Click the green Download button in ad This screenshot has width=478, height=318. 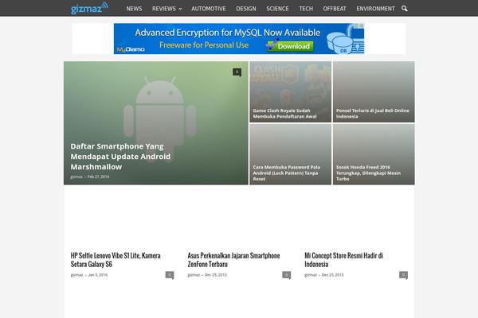[291, 46]
